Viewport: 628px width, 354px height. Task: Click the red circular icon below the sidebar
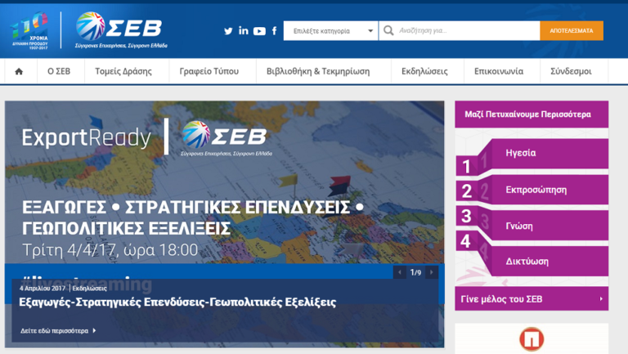pyautogui.click(x=532, y=339)
